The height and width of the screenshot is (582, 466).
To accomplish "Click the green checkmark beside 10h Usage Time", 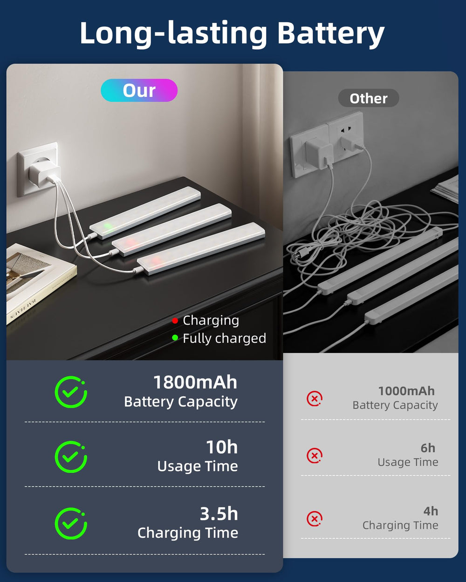I will 71,457.
